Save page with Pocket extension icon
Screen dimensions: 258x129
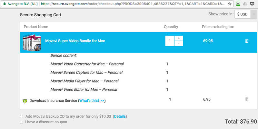(252, 4)
